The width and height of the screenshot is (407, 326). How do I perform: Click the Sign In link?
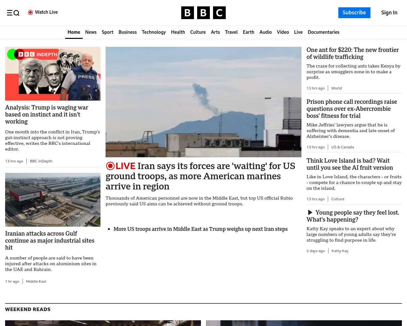pos(389,13)
